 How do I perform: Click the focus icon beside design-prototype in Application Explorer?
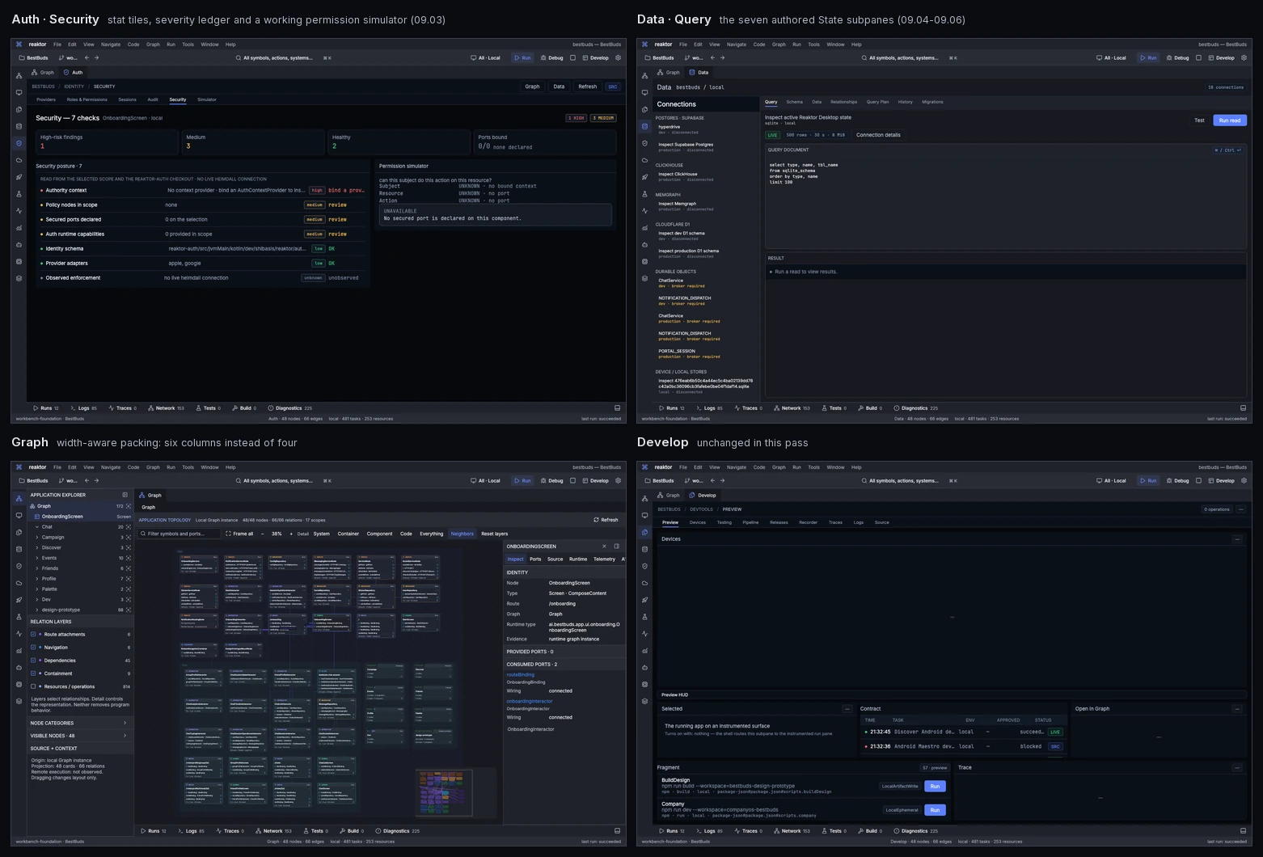click(128, 610)
